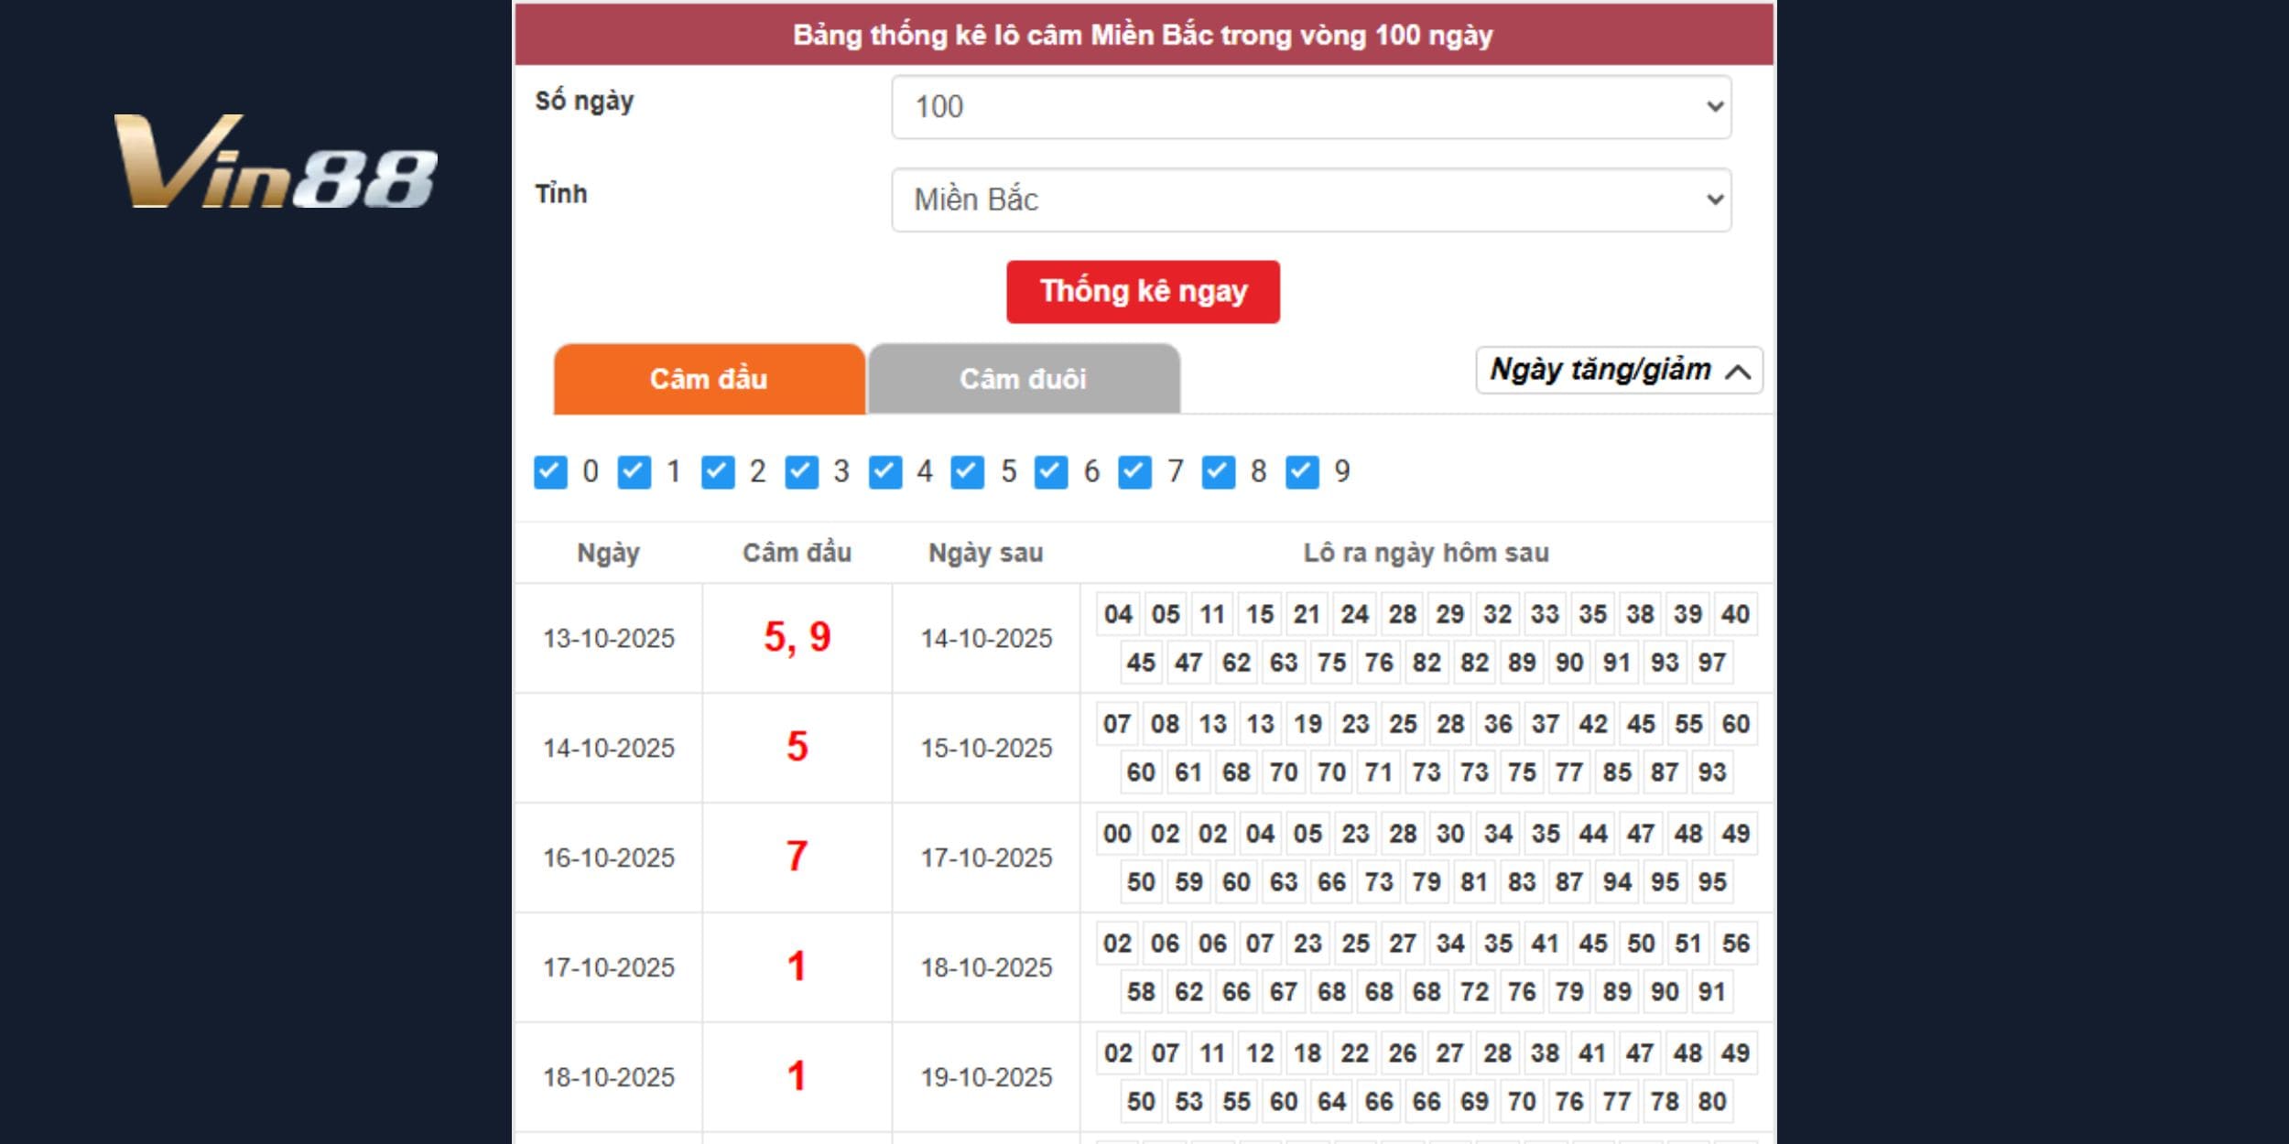Open the Tỉnh dropdown showing Miền Bắc
Image resolution: width=2289 pixels, height=1144 pixels.
coord(1311,200)
